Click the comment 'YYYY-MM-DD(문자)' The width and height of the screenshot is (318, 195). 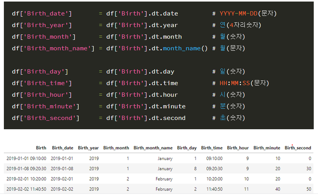tap(248, 14)
